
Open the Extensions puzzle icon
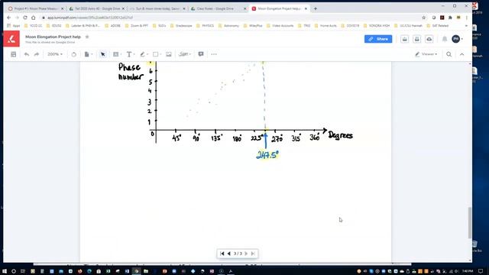[x=450, y=18]
